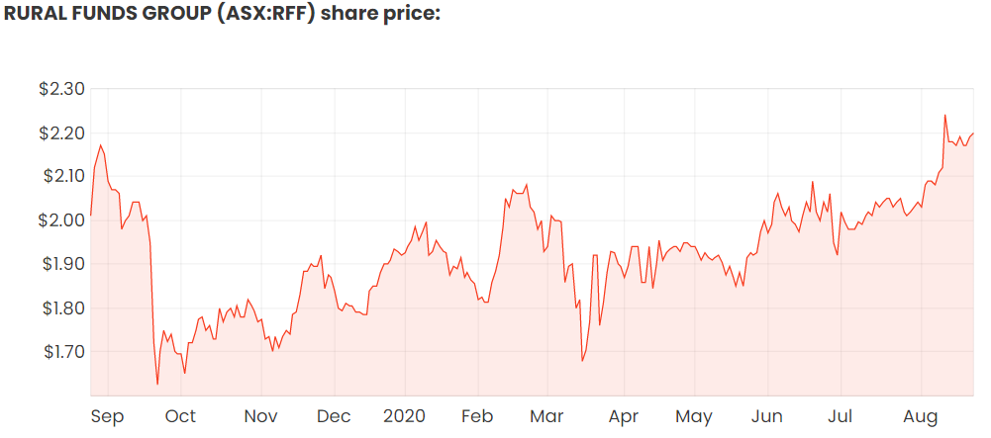Select the Jun month label
Image resolution: width=991 pixels, height=438 pixels.
tap(768, 416)
